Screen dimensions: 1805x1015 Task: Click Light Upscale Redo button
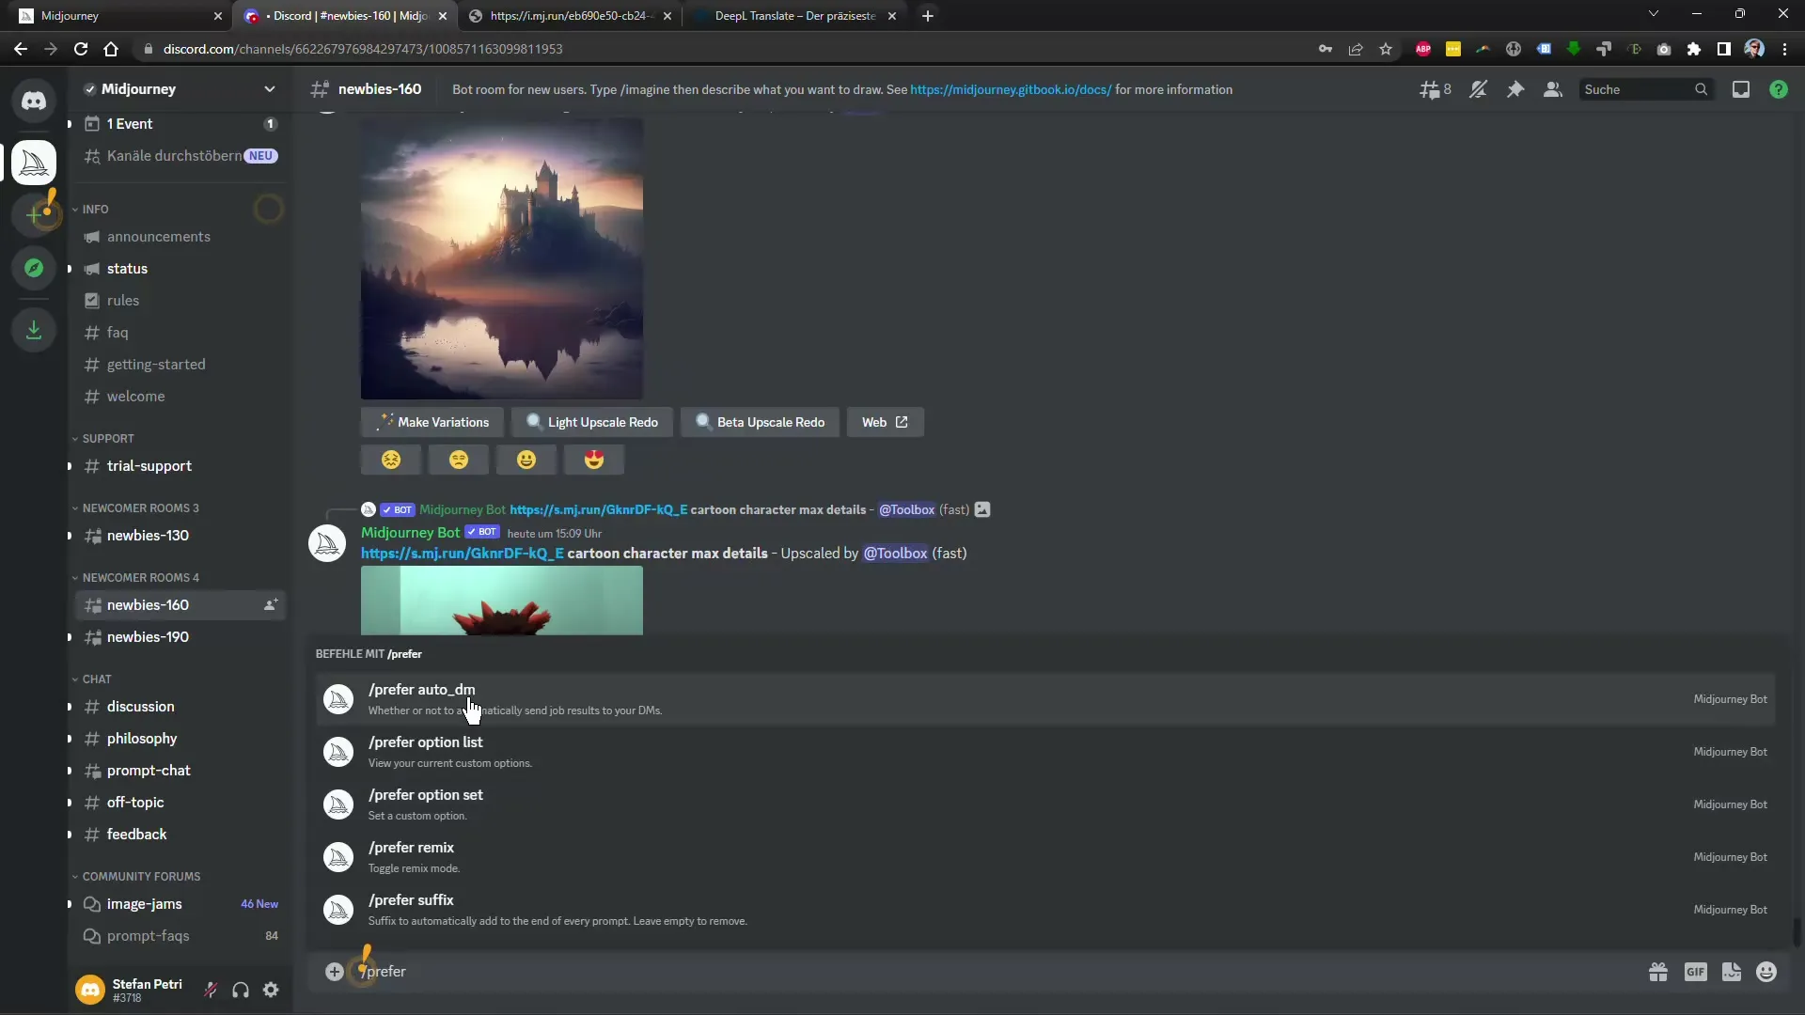(x=592, y=422)
